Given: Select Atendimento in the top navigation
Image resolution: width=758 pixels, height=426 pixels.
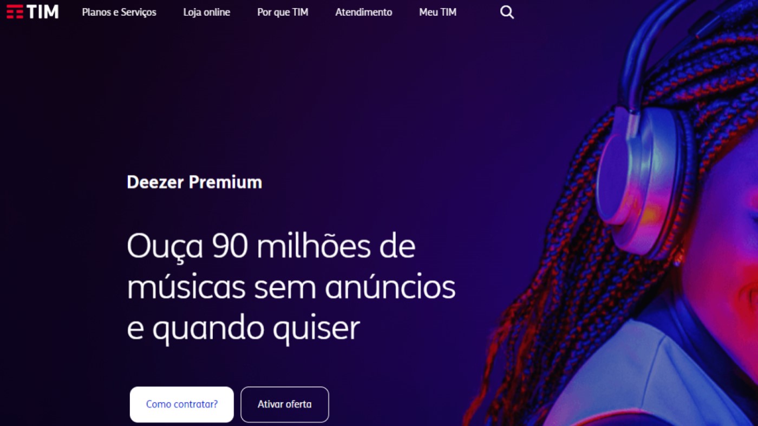Looking at the screenshot, I should [x=364, y=12].
